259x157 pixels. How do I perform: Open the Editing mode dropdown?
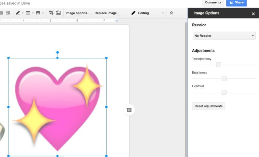(147, 13)
